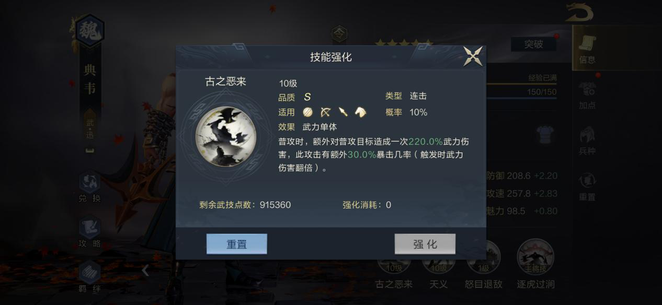Select the 逐虎过涧 main-general skill icon
The image size is (662, 305).
pos(535,263)
